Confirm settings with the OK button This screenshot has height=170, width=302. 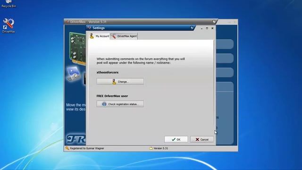(x=176, y=139)
